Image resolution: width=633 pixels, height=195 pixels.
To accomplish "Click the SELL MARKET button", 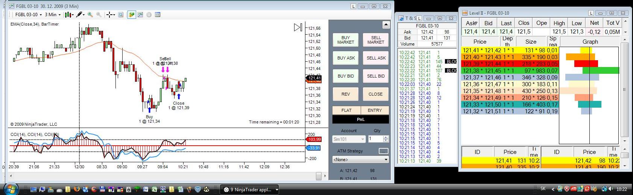I will pos(376,40).
